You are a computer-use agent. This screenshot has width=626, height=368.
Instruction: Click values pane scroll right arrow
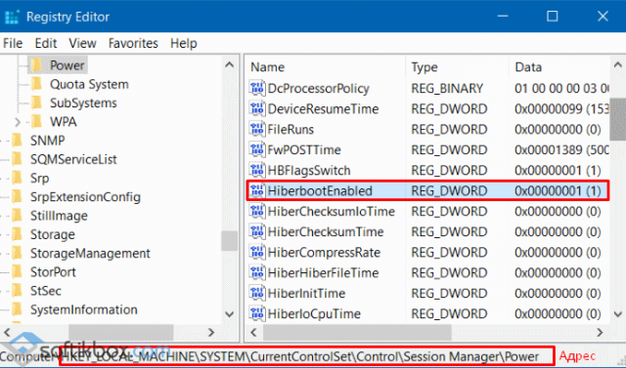(x=600, y=332)
